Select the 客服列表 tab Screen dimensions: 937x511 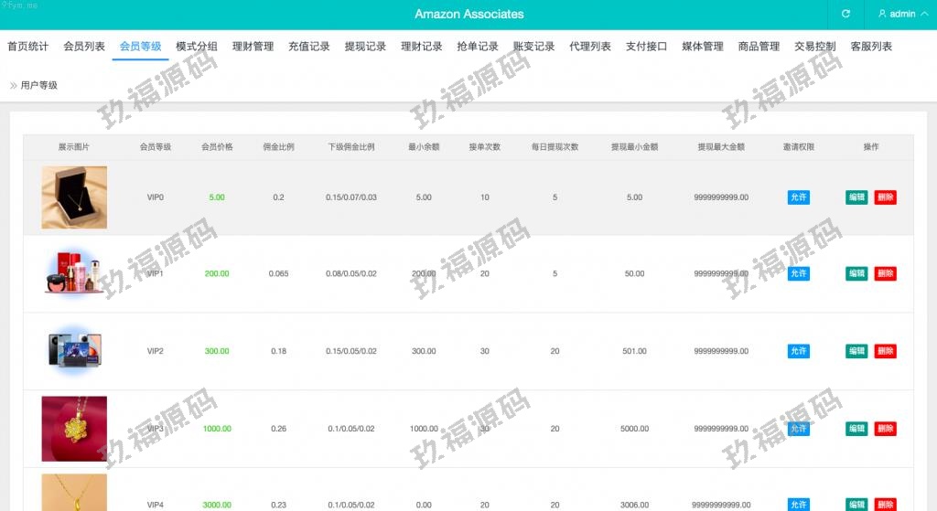coord(871,47)
